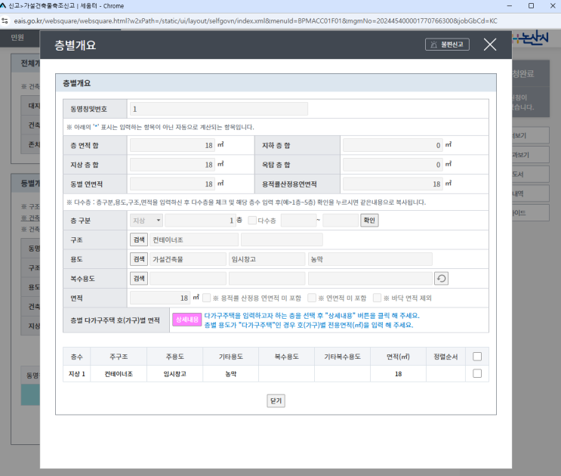Toggle the 다수층 checkbox
Screen dimensions: 561x476
coord(252,220)
